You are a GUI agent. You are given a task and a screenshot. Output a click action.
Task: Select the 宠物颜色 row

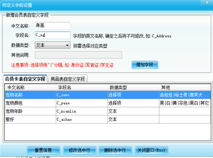[x=108, y=103]
